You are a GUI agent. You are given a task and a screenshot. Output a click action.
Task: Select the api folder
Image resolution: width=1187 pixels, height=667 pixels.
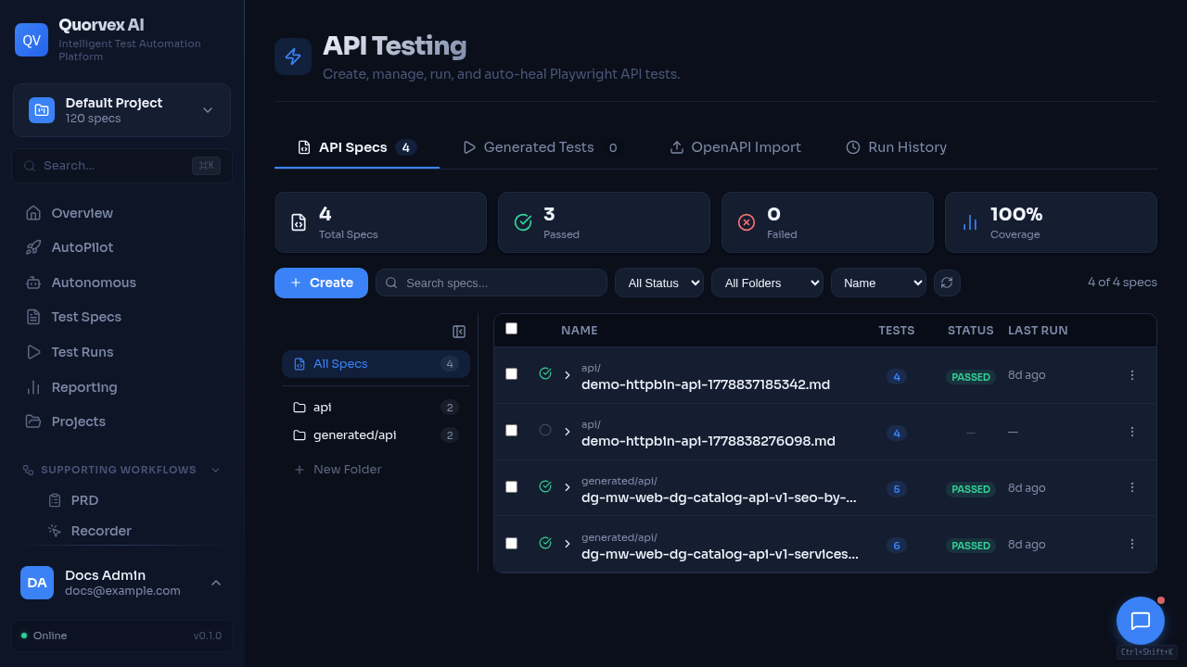[376, 408]
